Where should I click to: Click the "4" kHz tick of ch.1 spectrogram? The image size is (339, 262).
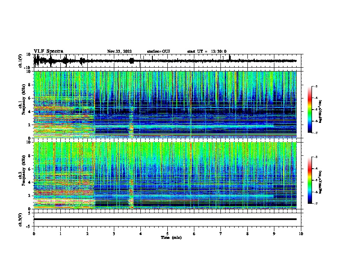(x=30, y=112)
